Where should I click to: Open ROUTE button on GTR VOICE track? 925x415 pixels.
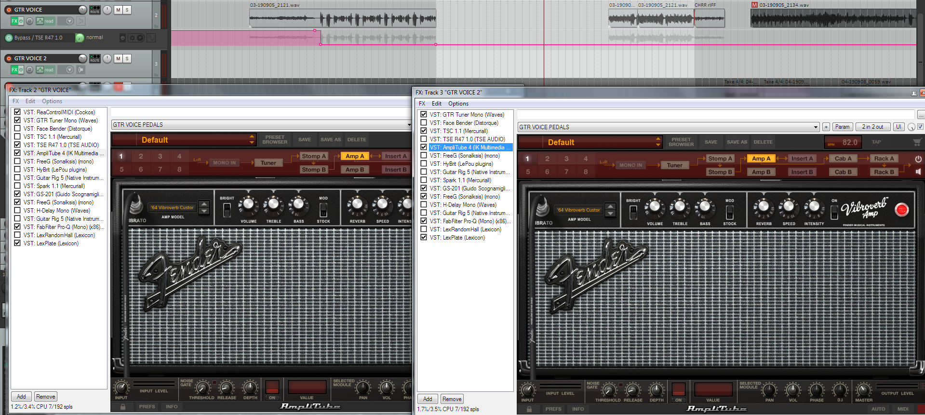95,10
